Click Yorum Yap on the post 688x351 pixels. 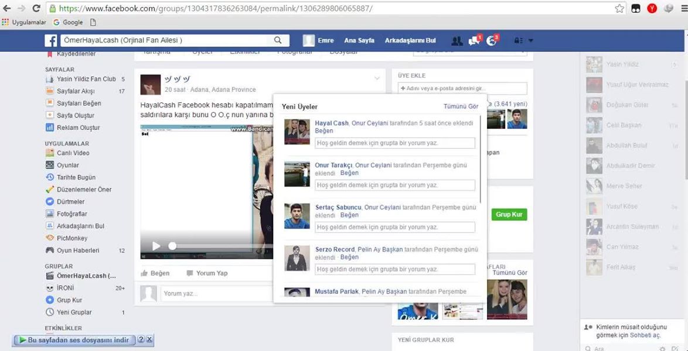tap(207, 273)
